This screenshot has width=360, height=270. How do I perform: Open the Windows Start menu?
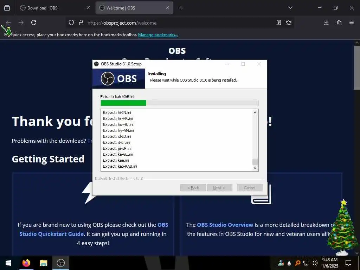8,263
